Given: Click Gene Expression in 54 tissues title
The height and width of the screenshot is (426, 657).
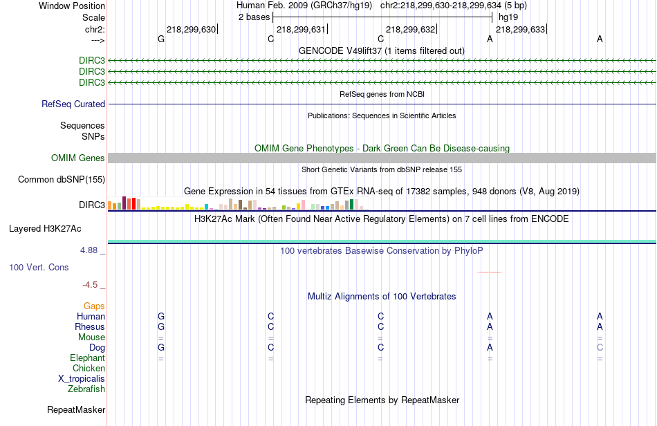Looking at the screenshot, I should pyautogui.click(x=382, y=191).
